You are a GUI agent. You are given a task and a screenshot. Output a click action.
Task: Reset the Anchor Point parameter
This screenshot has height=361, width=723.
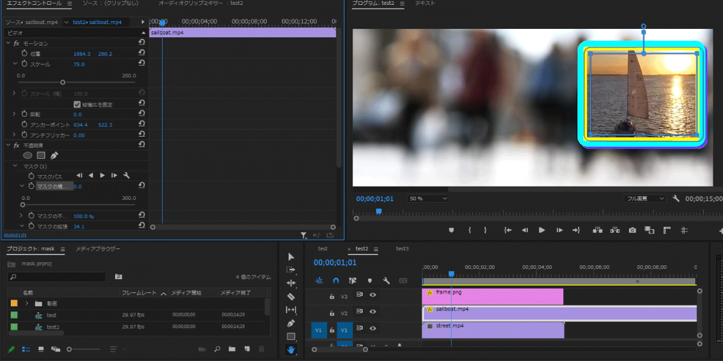(141, 125)
